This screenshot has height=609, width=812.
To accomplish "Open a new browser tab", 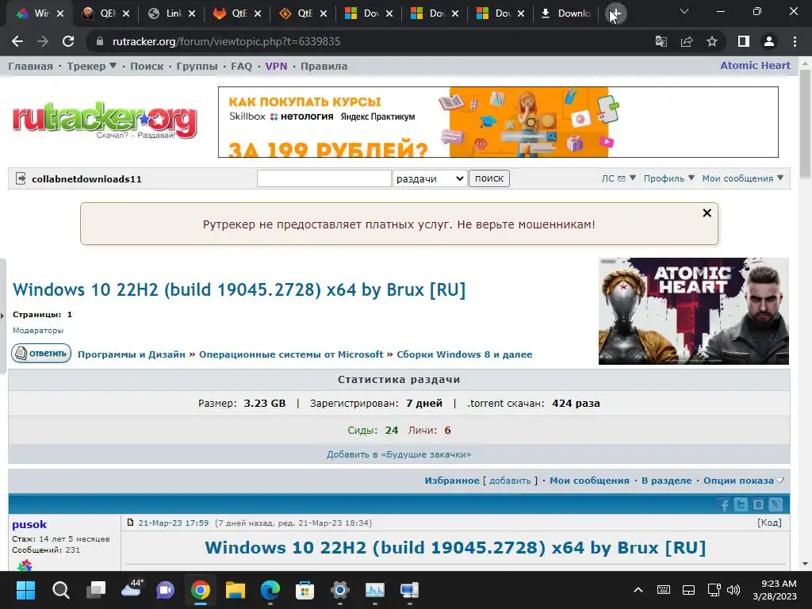I will click(615, 13).
